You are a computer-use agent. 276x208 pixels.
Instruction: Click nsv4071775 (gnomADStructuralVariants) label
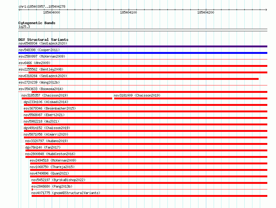[66, 193]
